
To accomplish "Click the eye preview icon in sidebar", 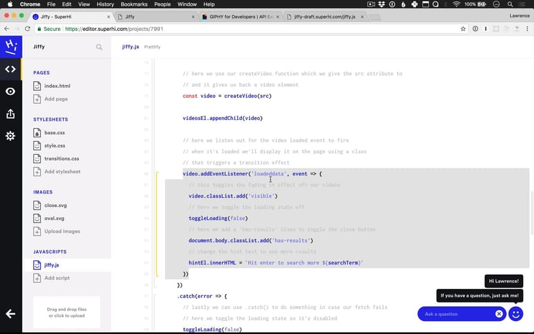I will [x=10, y=92].
